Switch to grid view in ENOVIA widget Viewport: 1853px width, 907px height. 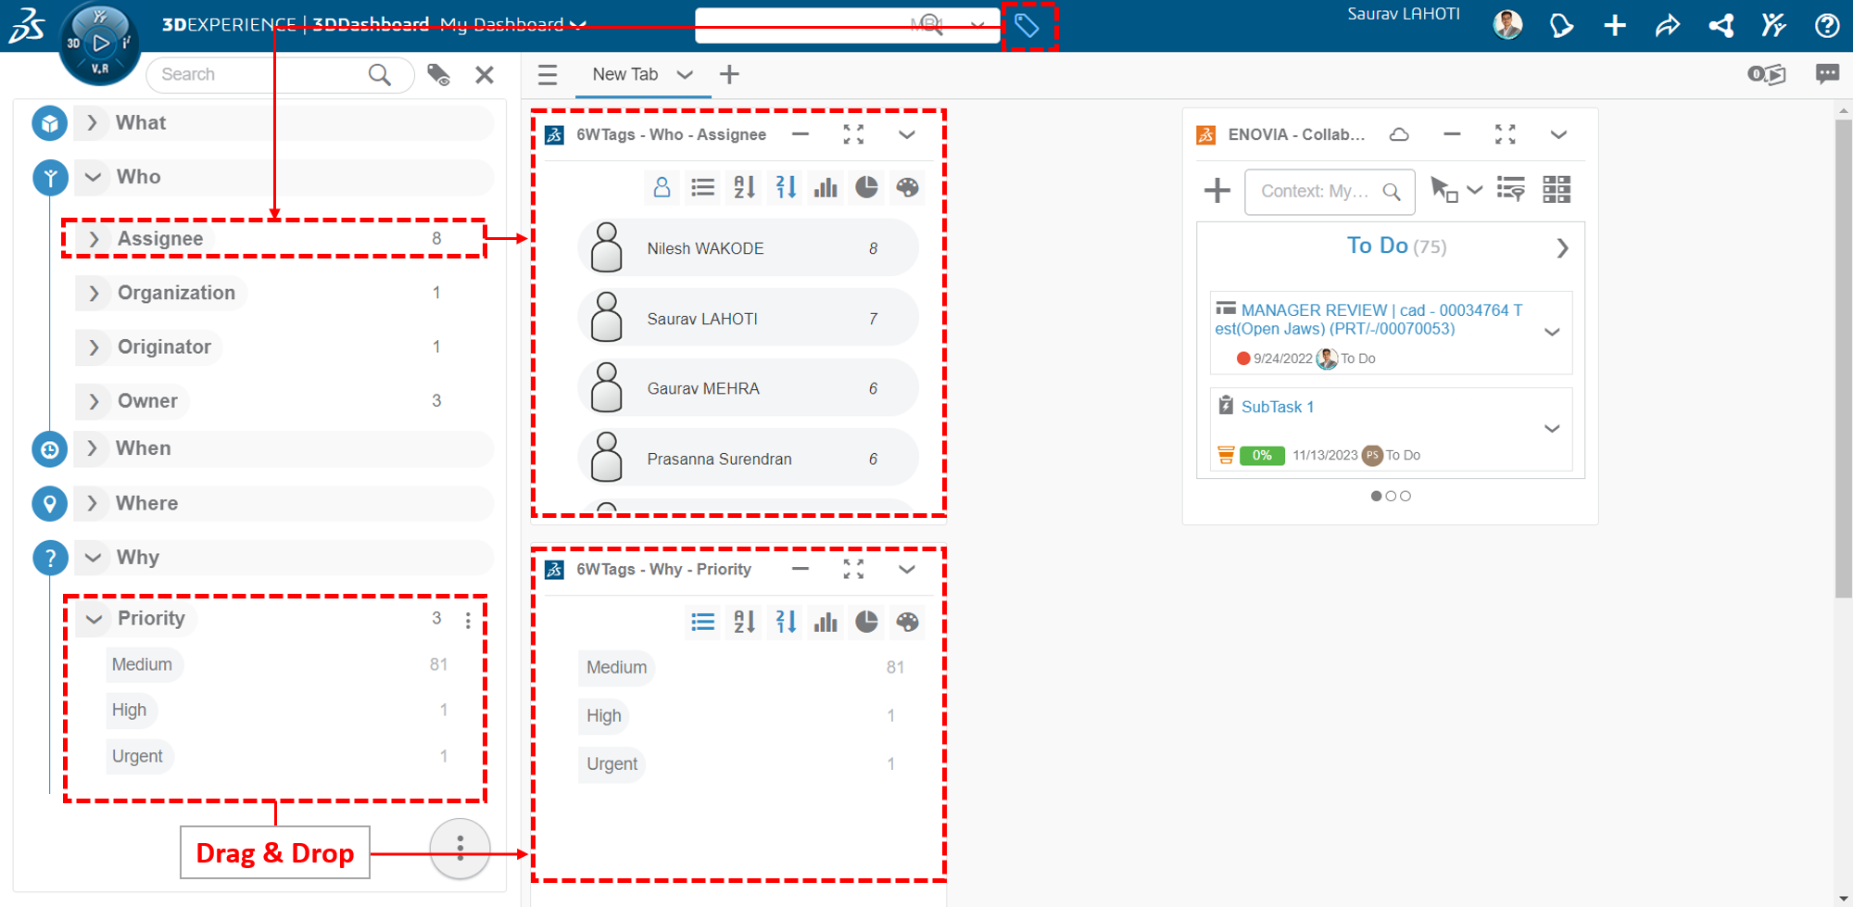tap(1557, 190)
